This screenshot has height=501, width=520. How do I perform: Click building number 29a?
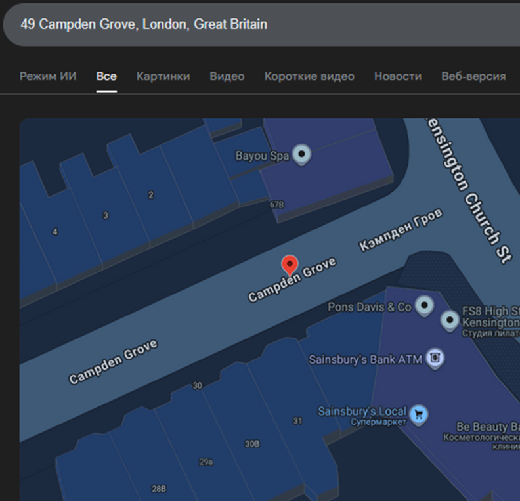pos(206,462)
